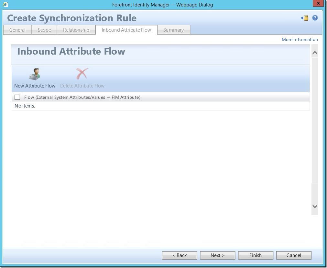The height and width of the screenshot is (268, 327).
Task: Cancel the synchronization rule dialog
Action: point(294,255)
